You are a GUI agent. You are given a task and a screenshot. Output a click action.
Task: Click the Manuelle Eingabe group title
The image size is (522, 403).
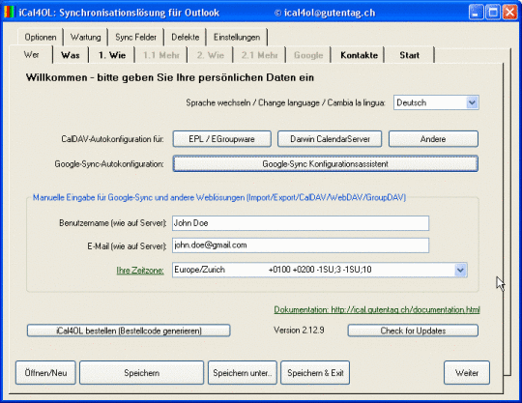point(219,198)
